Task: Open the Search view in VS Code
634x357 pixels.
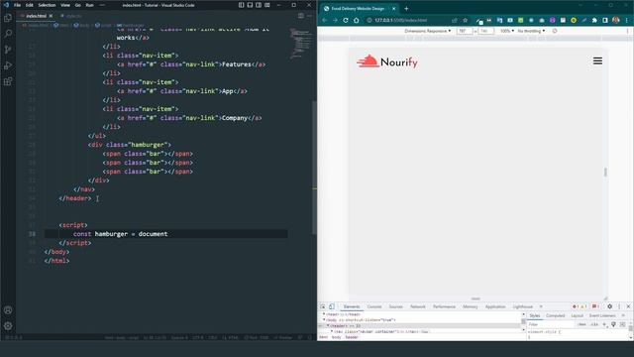Action: tap(8, 34)
